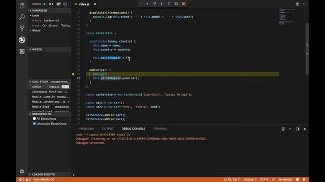
Task: Change file encoding UTF-8
Action: coord(264,179)
